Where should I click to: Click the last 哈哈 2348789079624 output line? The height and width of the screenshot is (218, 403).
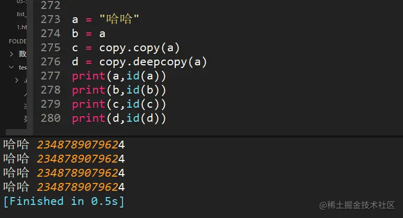coord(64,187)
